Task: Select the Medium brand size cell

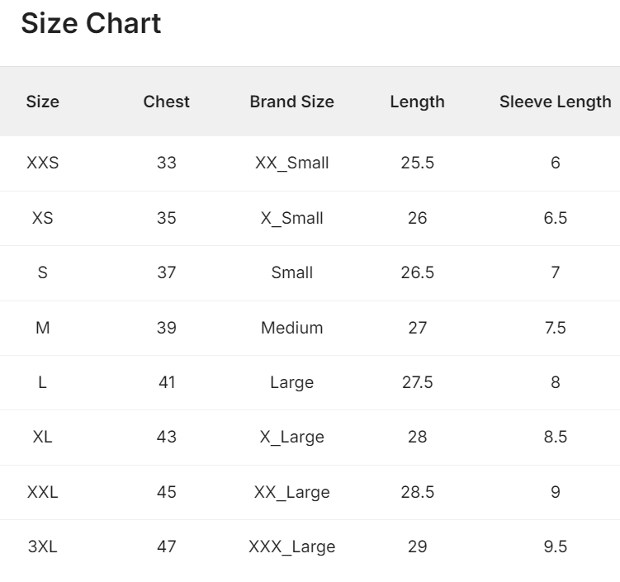Action: pyautogui.click(x=291, y=328)
